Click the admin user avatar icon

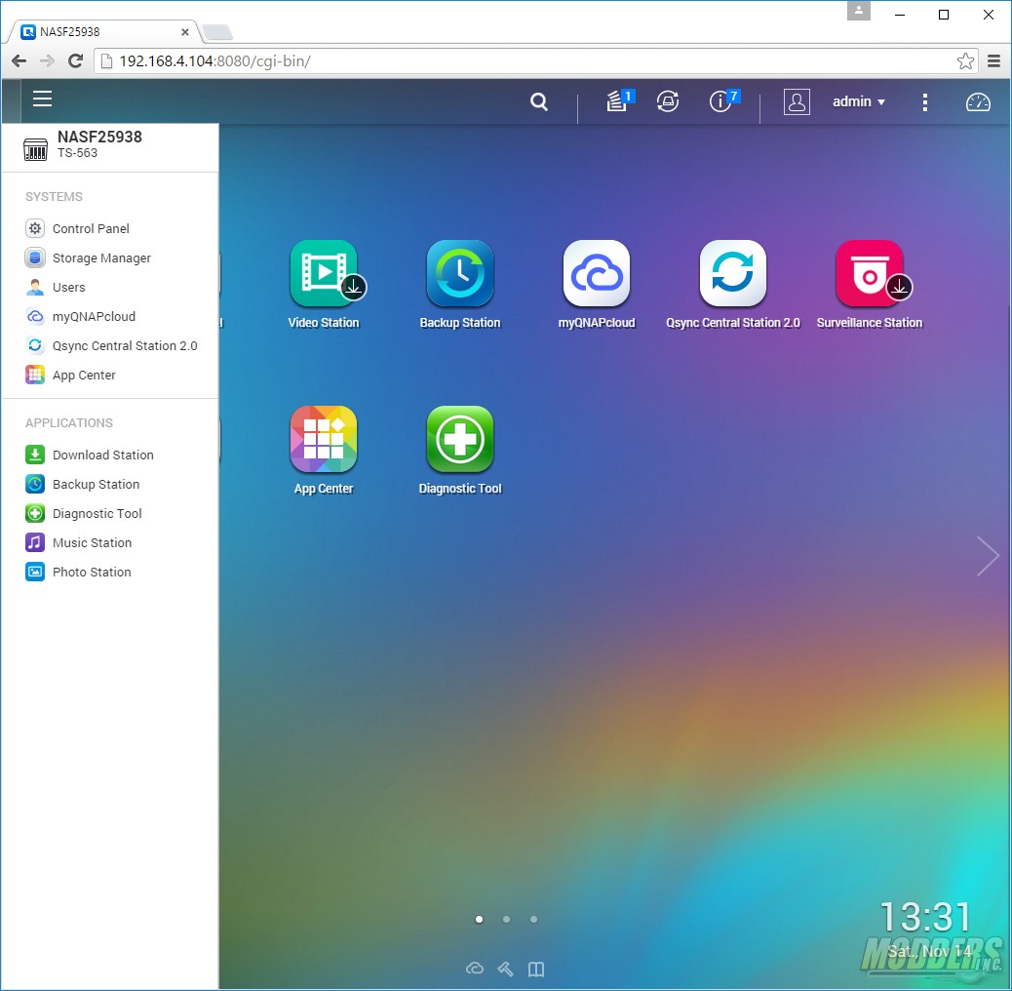pos(798,102)
